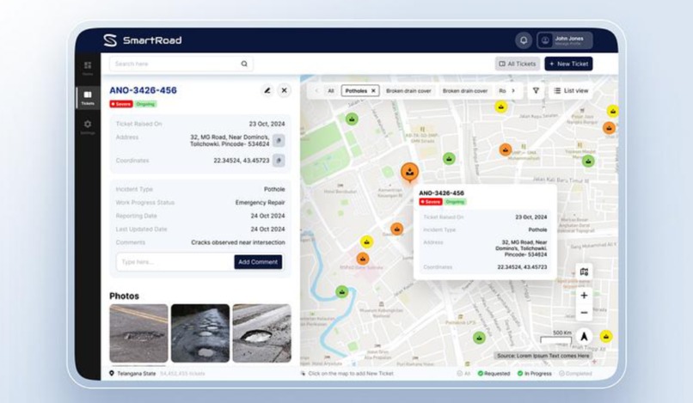The width and height of the screenshot is (693, 403).
Task: Zoom in the map with plus
Action: tap(584, 296)
